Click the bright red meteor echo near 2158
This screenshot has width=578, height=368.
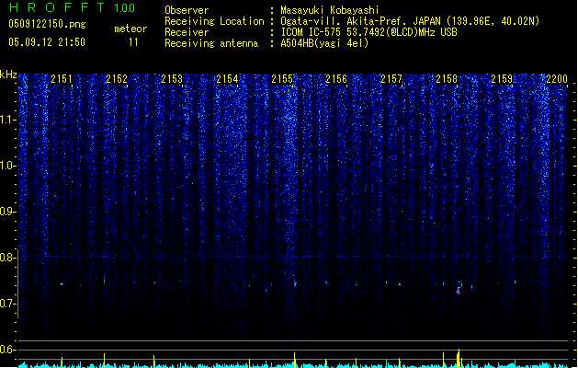(x=459, y=292)
